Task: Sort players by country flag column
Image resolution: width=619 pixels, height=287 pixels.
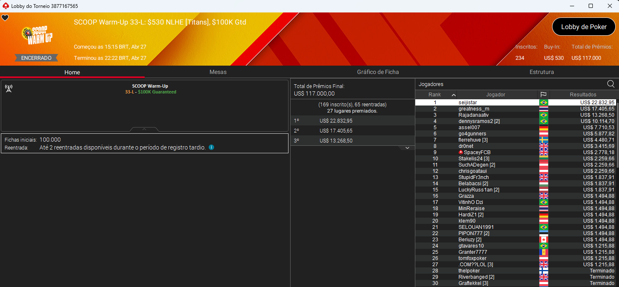Action: pos(543,94)
